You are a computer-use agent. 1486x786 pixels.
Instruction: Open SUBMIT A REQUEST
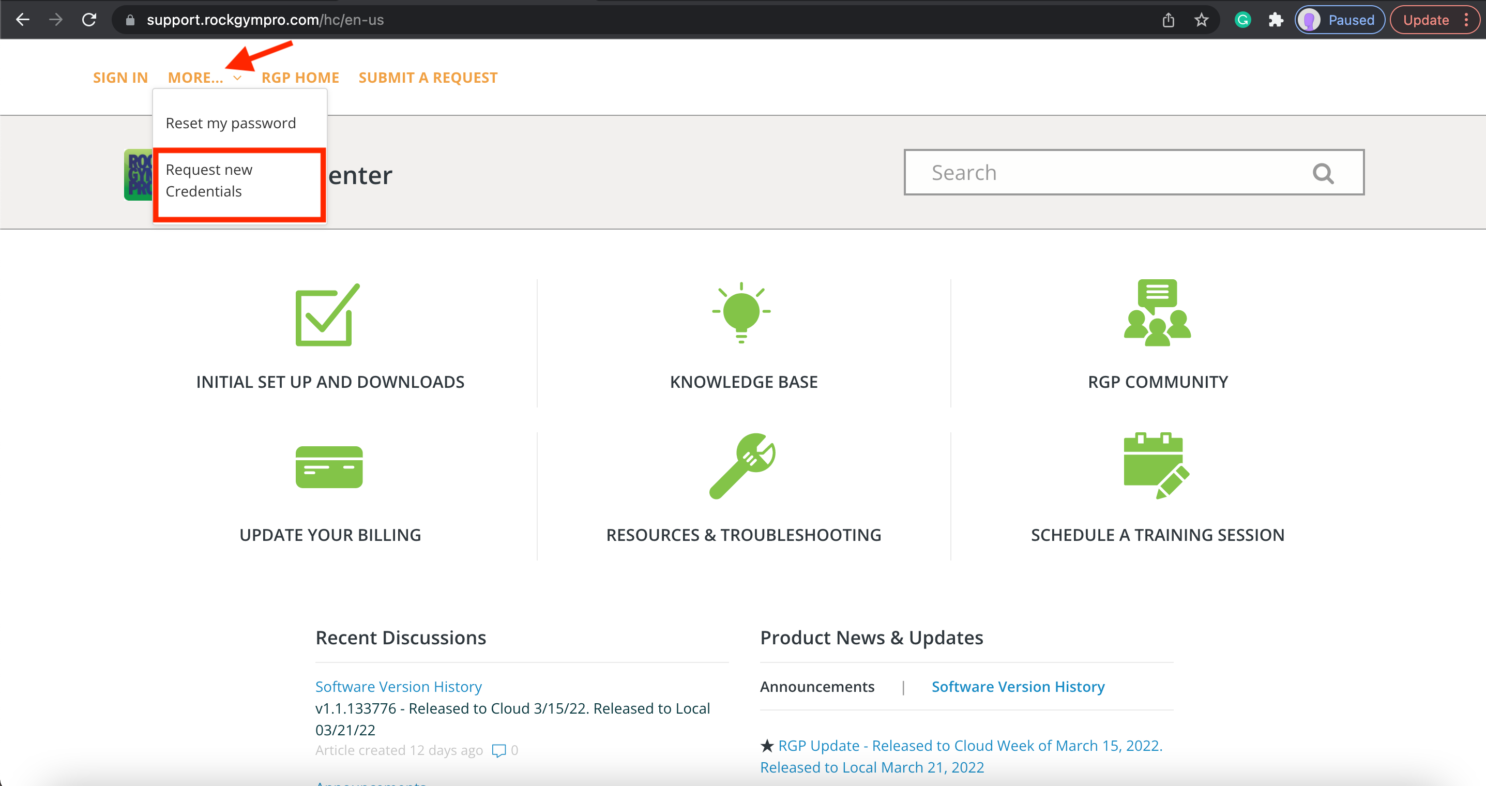428,78
